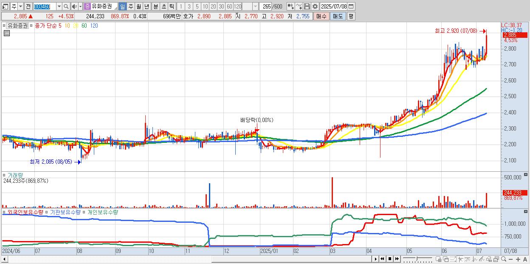The height and width of the screenshot is (264, 530).
Task: Click the dotted-line chart icon in bottom toolbar
Action: click(x=452, y=259)
